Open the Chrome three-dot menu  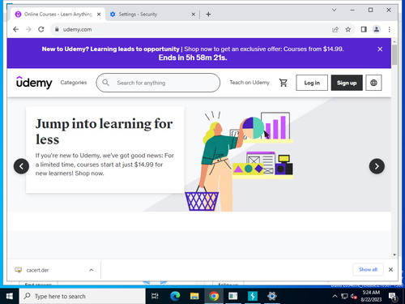(x=389, y=29)
